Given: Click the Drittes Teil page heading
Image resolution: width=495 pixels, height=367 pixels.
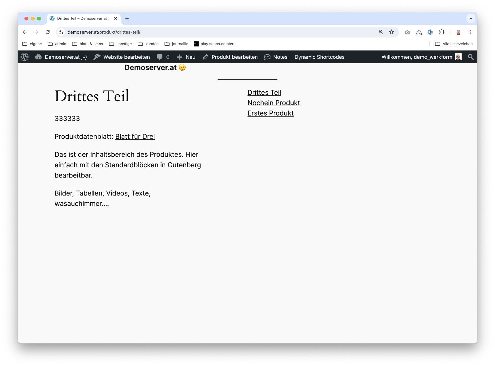Looking at the screenshot, I should click(x=92, y=96).
